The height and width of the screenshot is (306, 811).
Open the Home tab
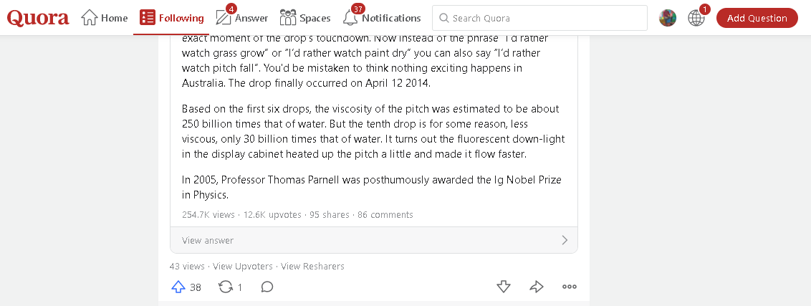[105, 18]
